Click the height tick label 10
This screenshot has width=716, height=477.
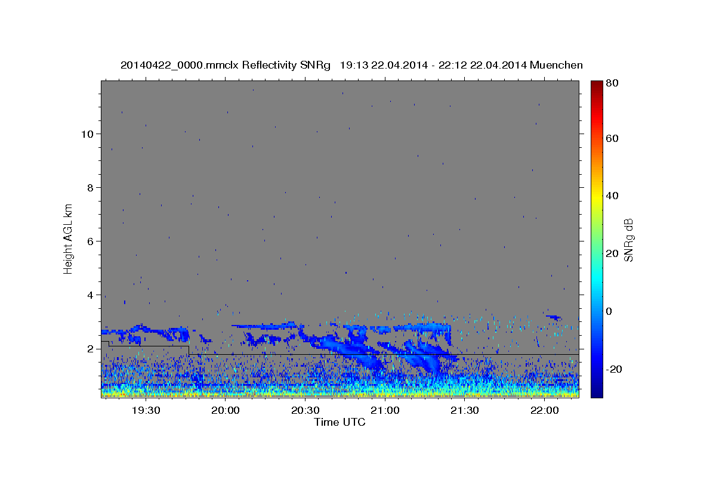87,134
